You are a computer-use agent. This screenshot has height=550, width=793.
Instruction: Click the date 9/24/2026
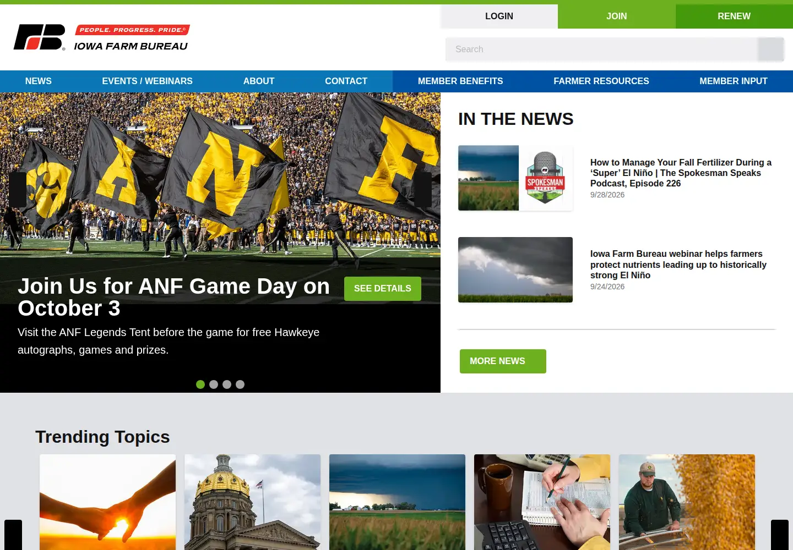pos(607,287)
